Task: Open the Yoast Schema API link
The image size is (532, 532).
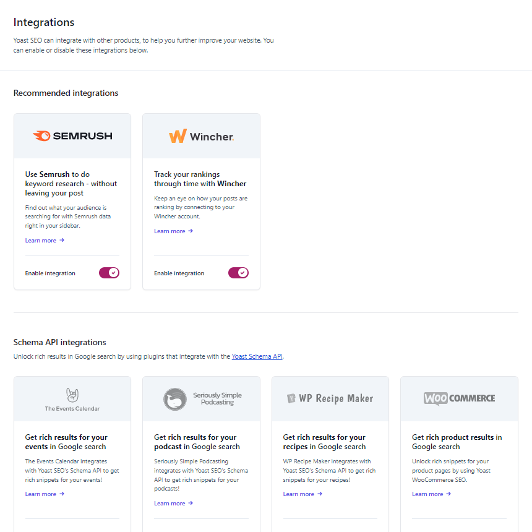Action: [x=257, y=356]
